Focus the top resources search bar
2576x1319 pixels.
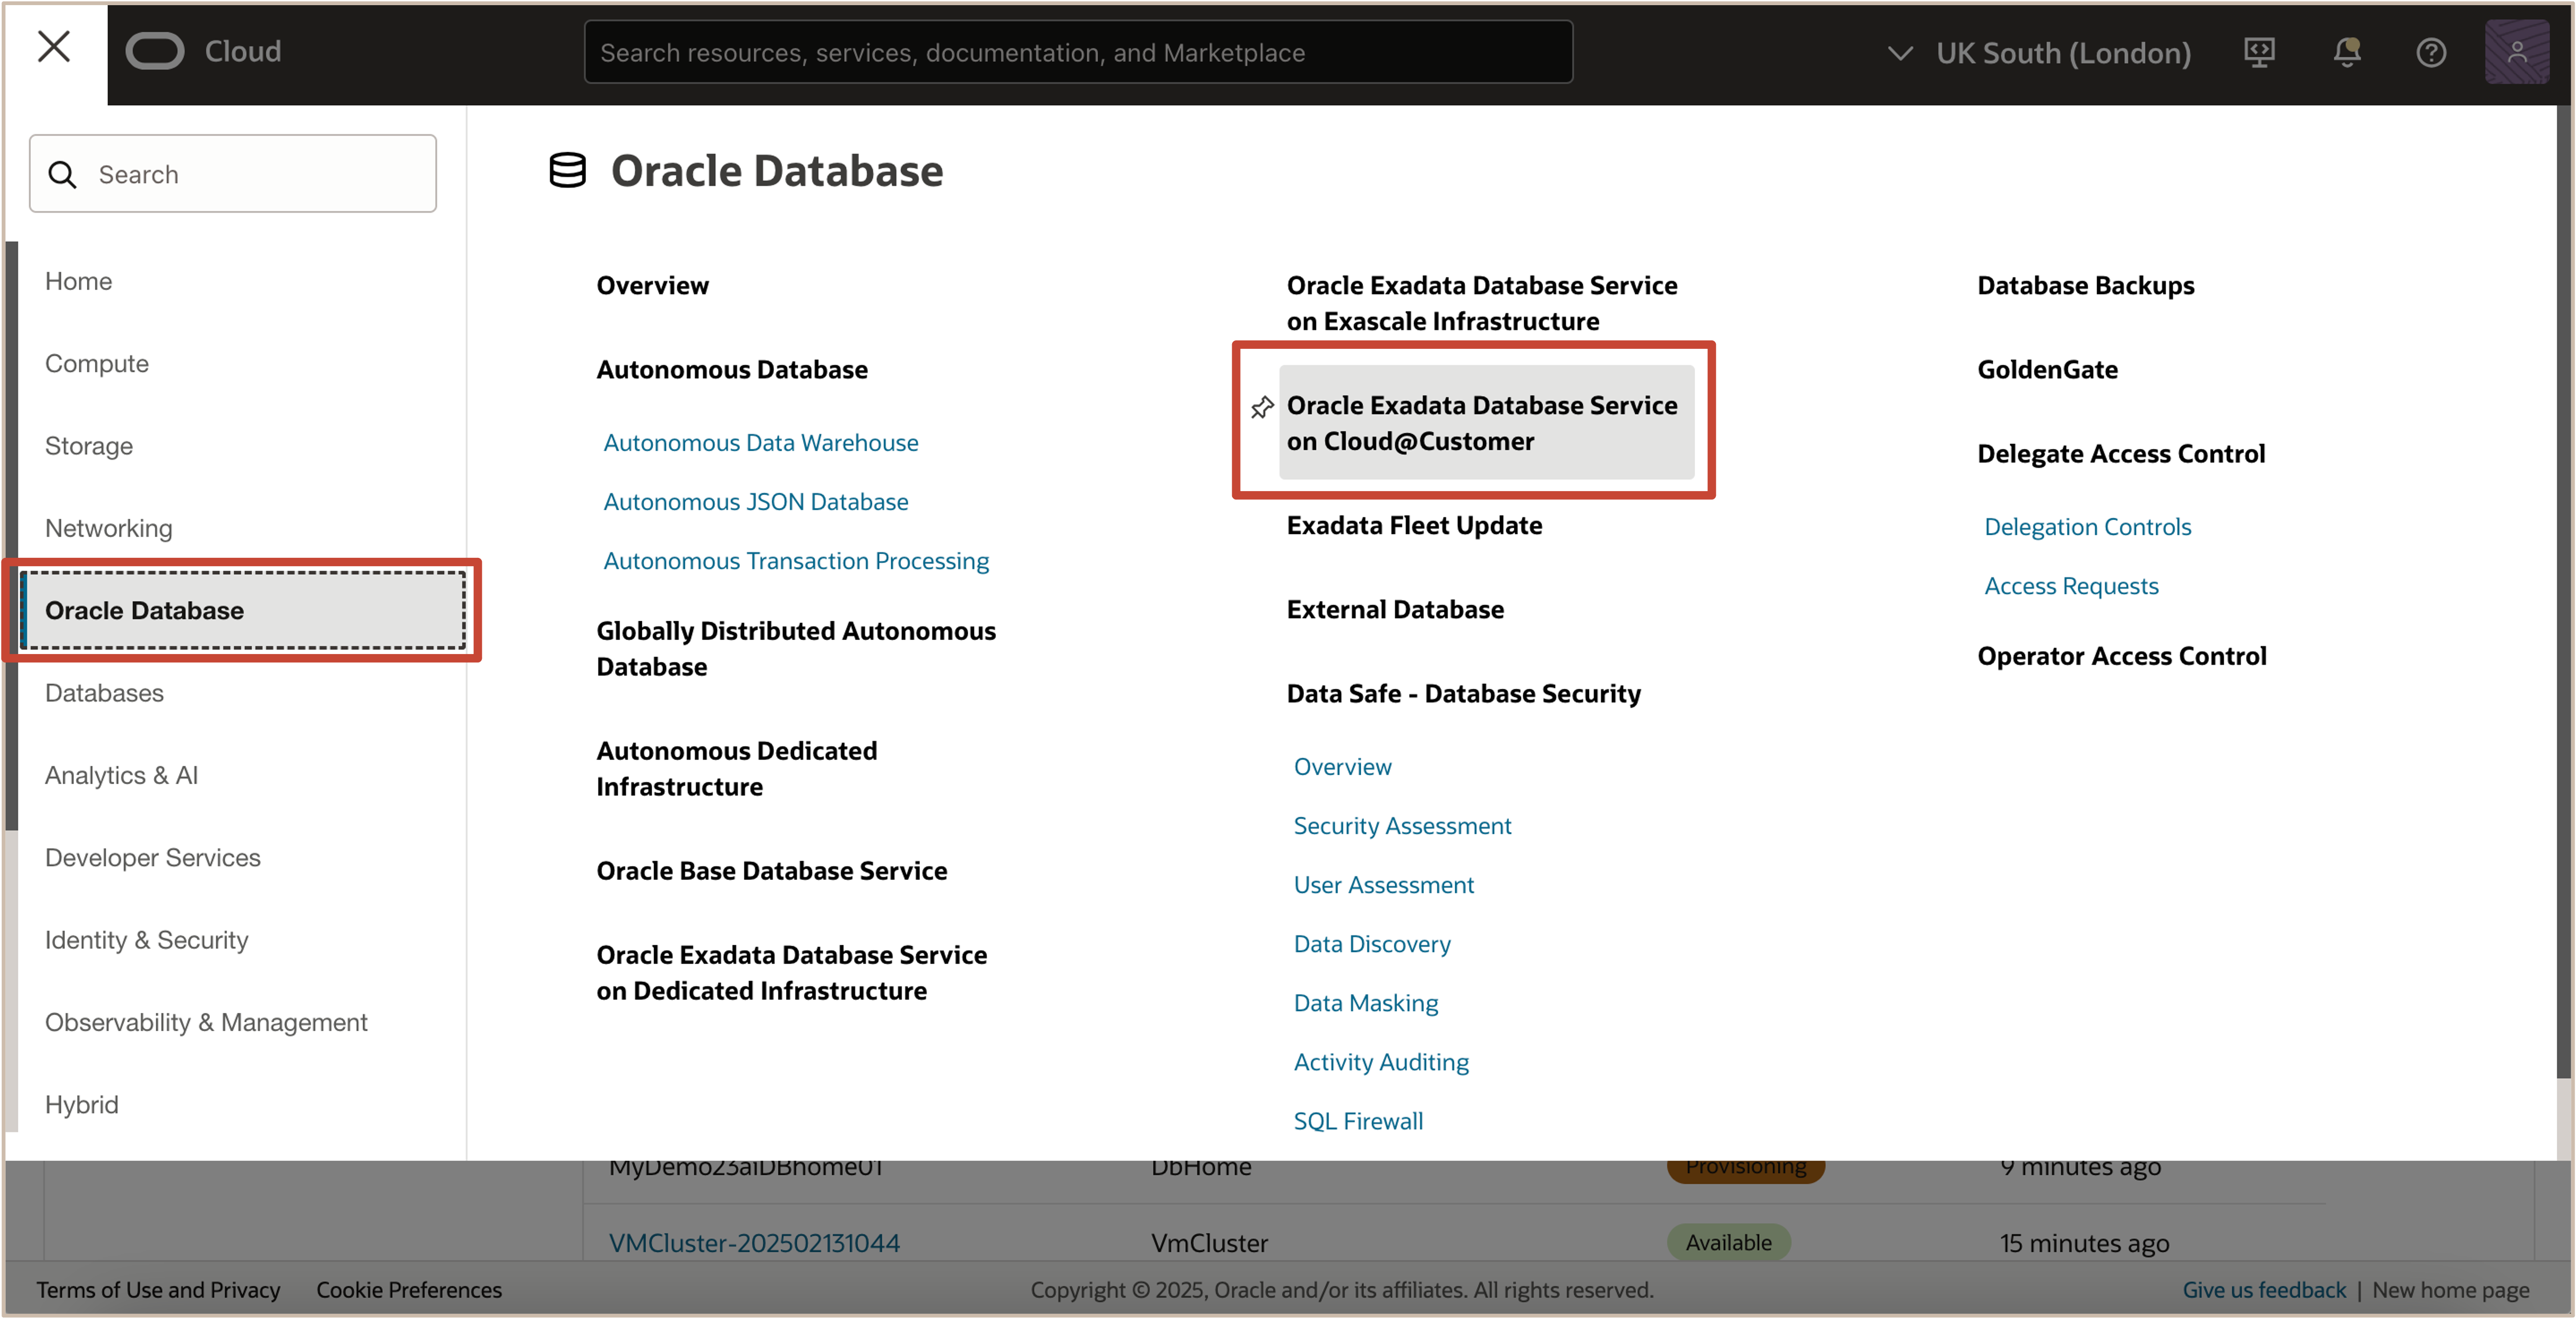coord(1077,53)
